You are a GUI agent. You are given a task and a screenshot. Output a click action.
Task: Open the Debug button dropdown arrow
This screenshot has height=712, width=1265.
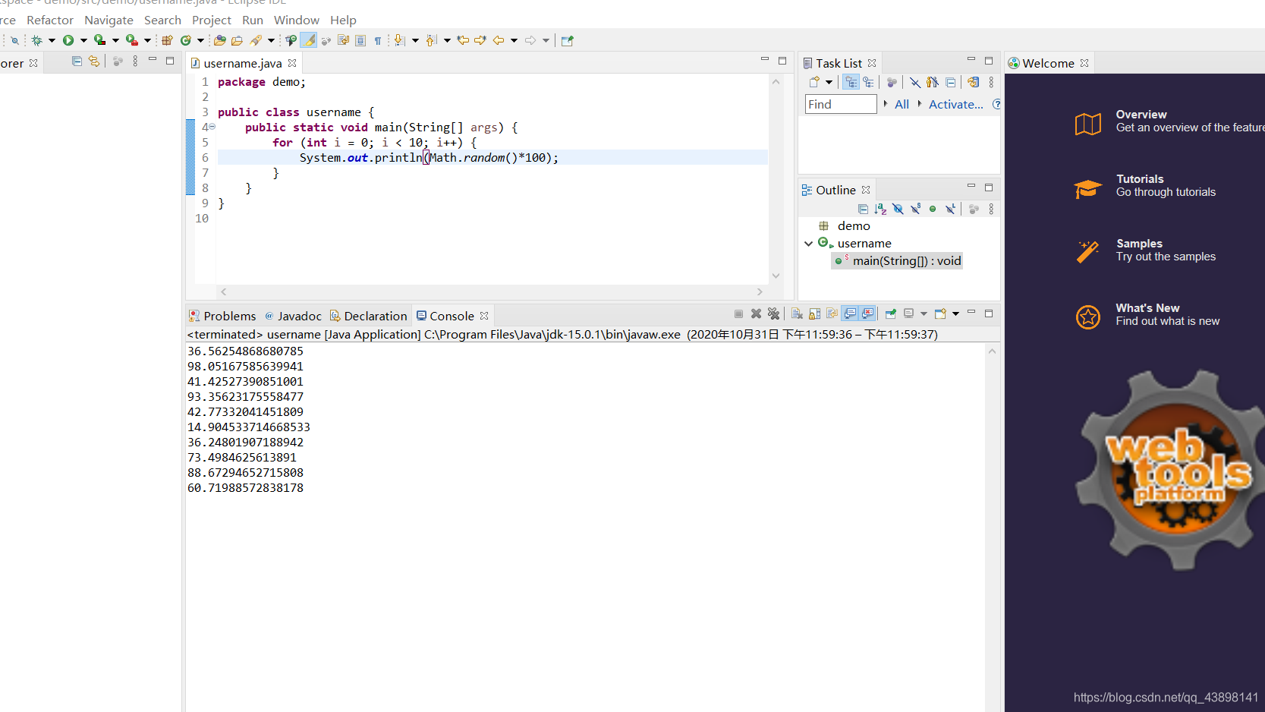click(52, 40)
